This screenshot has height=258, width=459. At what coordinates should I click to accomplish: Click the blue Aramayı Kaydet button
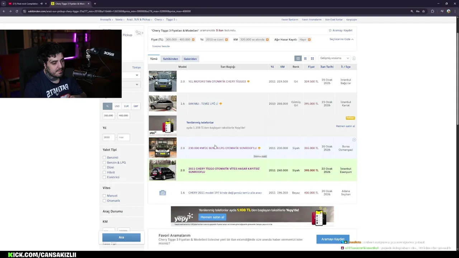tap(333, 239)
